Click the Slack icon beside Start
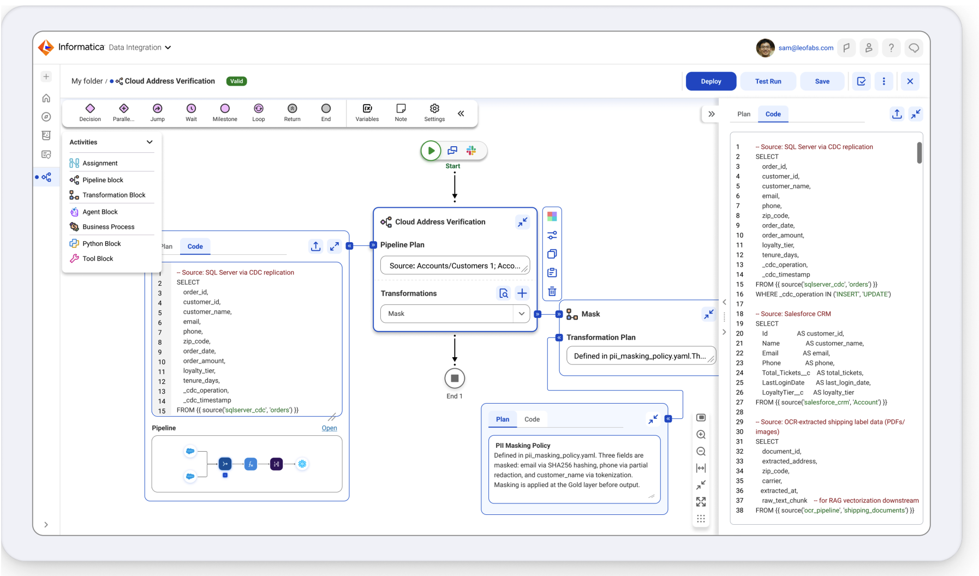The height and width of the screenshot is (576, 979). (x=471, y=151)
